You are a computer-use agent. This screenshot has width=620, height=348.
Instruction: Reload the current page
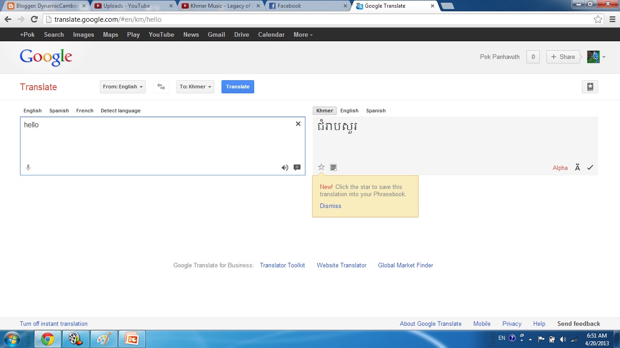[x=34, y=19]
